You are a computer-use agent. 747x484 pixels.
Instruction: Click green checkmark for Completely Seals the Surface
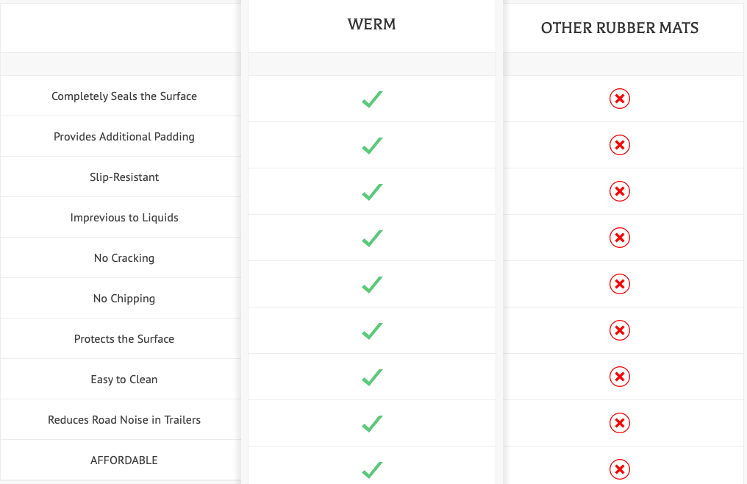tap(372, 99)
